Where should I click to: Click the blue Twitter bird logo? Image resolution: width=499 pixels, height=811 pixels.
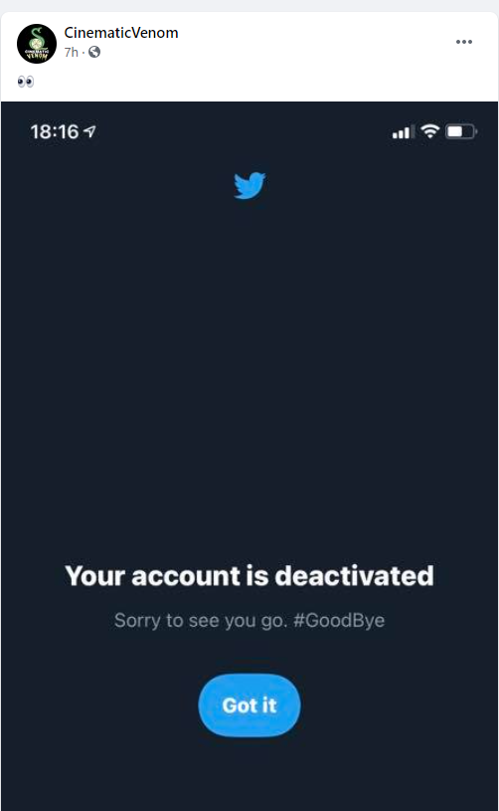pos(249,185)
